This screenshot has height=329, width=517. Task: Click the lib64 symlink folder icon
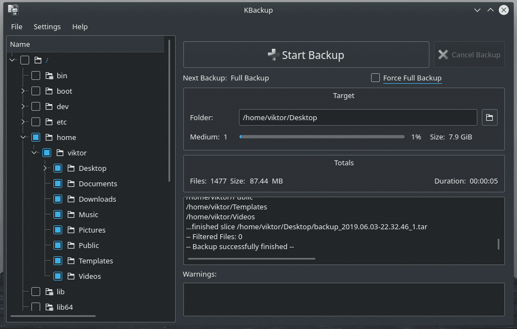[49, 307]
